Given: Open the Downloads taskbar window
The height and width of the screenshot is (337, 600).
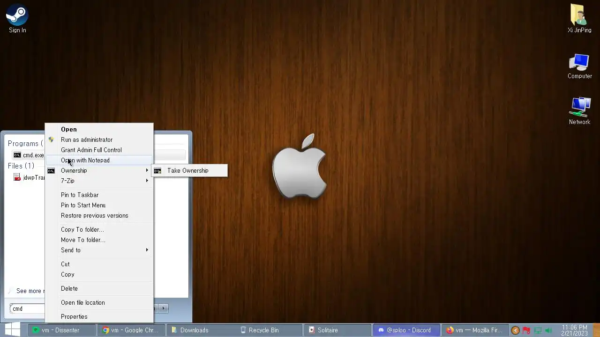Looking at the screenshot, I should tap(200, 330).
